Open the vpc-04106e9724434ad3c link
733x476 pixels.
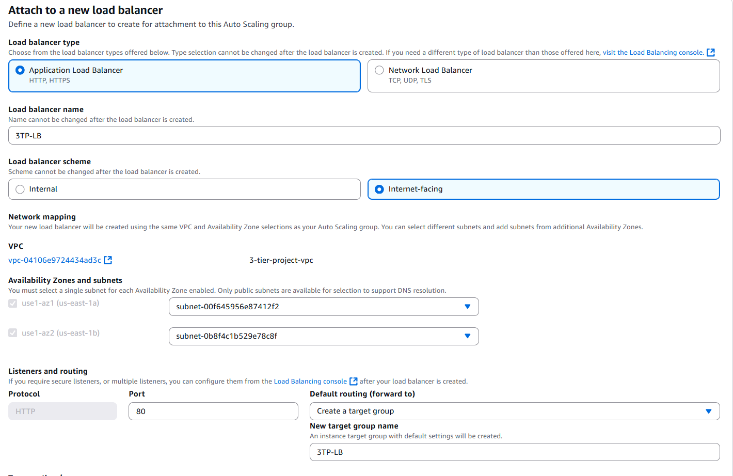click(55, 260)
